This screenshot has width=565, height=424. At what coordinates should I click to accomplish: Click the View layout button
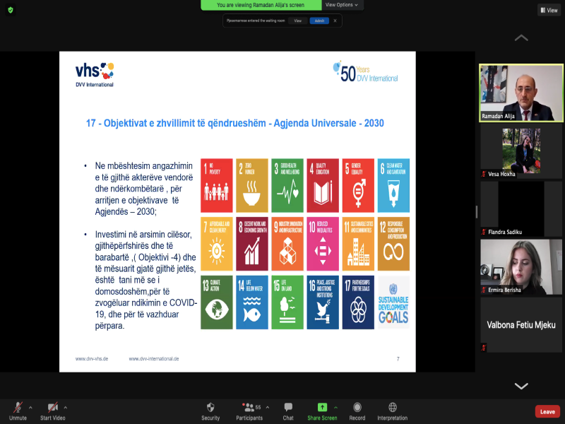(549, 10)
